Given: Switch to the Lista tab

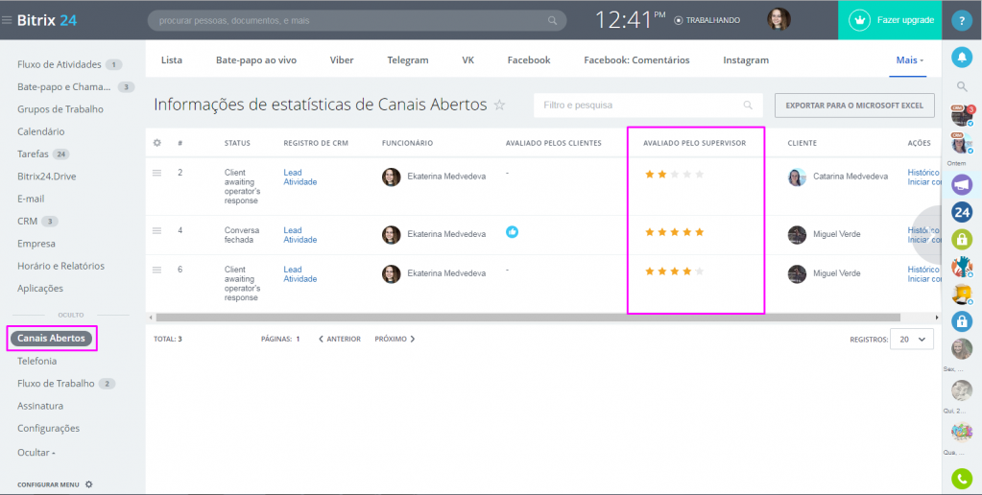Looking at the screenshot, I should pos(172,60).
